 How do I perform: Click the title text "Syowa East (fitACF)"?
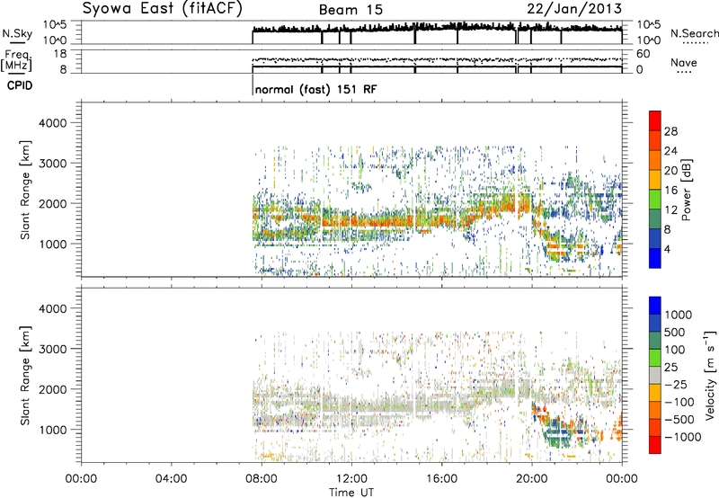coord(162,9)
